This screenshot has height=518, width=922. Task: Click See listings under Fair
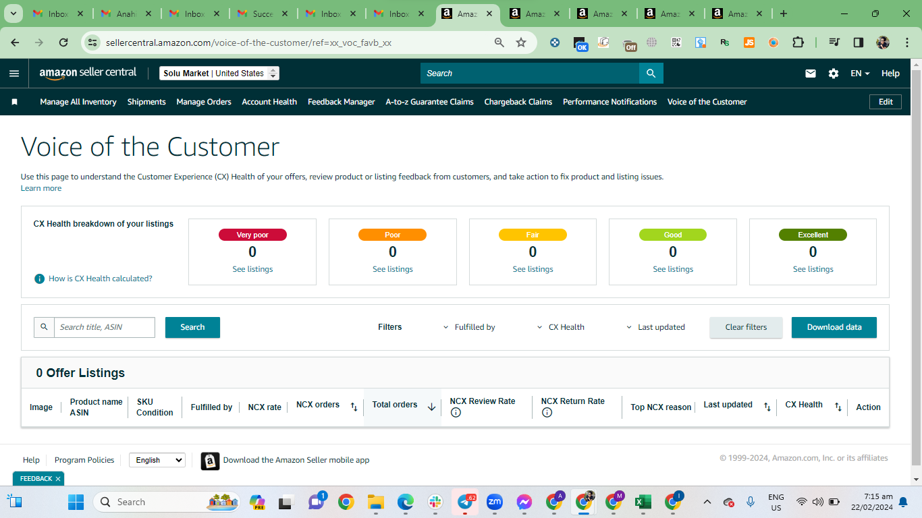coord(533,269)
